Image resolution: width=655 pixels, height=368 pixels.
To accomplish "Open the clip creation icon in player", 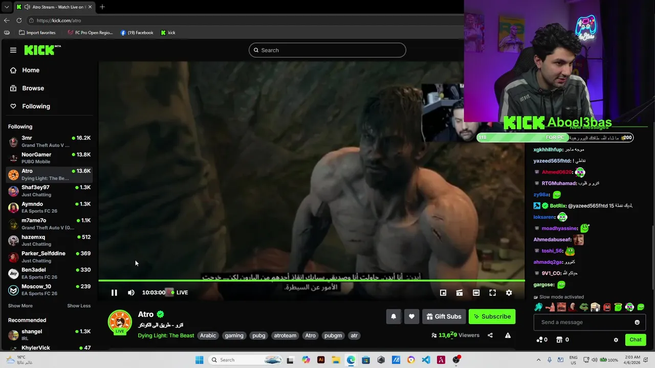I will point(460,292).
